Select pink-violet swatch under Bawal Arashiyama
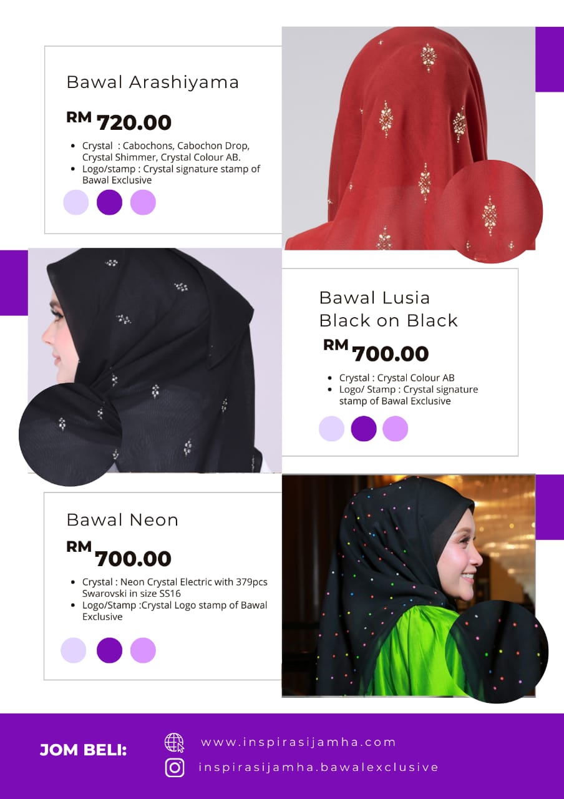 [143, 202]
